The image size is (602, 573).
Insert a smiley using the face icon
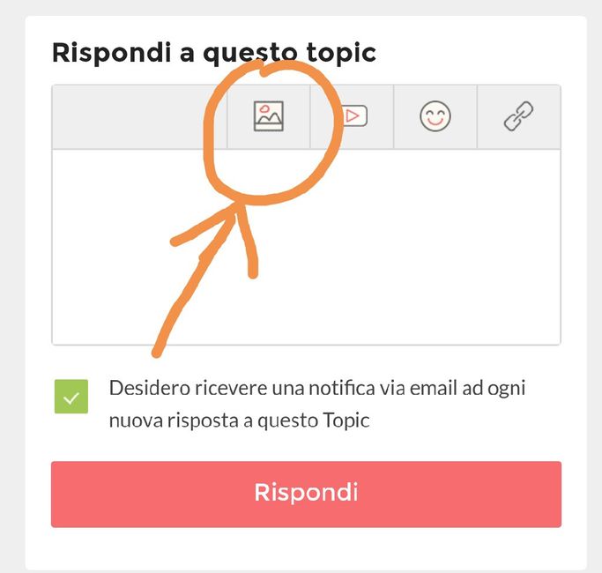click(435, 116)
